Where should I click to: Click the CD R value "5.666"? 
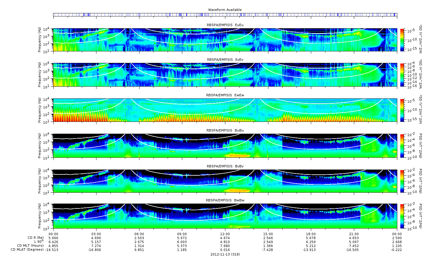pos(53,238)
